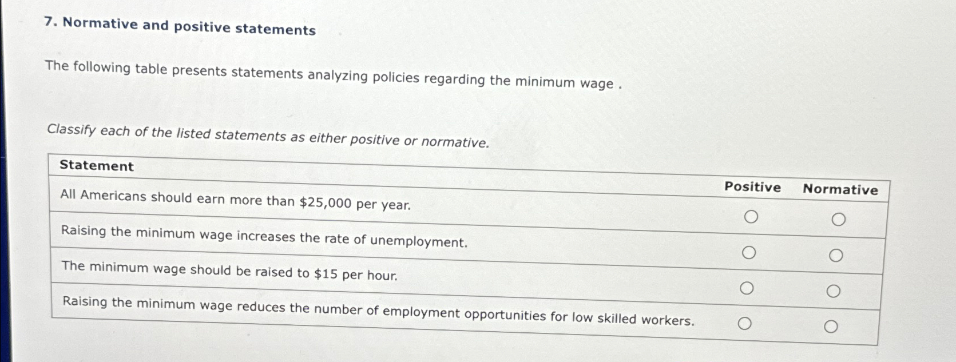Image resolution: width=956 pixels, height=362 pixels.
Task: Choose Normative for the $15 per hour statement
Action: coord(834,290)
